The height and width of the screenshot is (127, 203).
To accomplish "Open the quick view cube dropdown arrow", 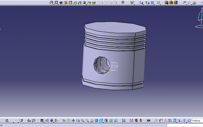I will coord(103,123).
